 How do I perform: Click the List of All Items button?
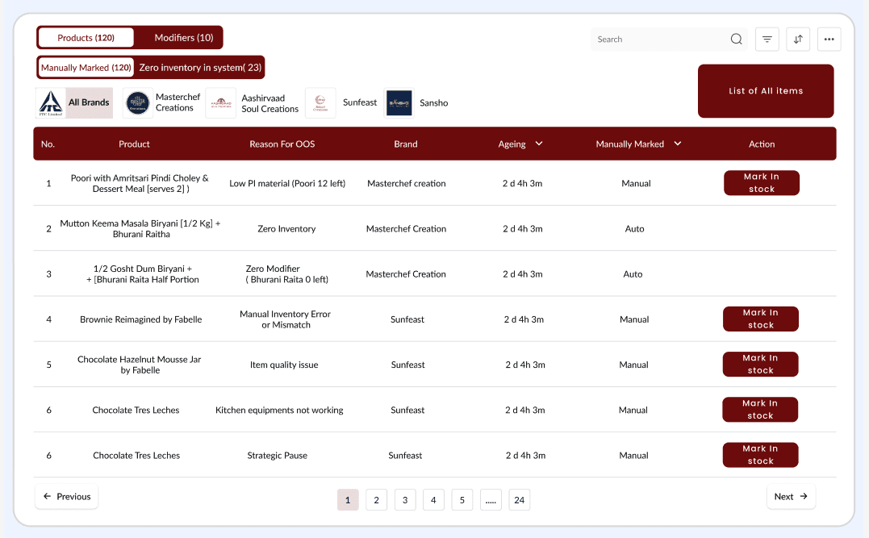tap(765, 90)
